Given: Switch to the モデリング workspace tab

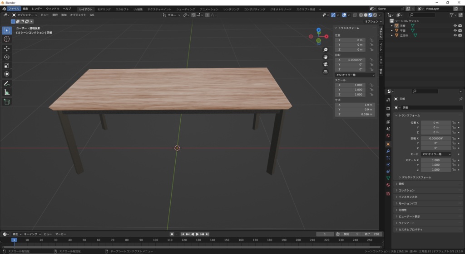Looking at the screenshot, I should click(x=104, y=9).
